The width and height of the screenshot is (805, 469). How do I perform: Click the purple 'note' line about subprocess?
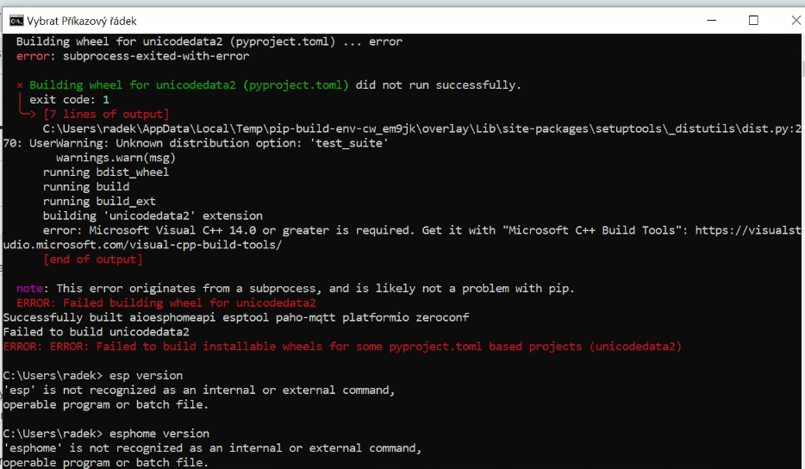[x=296, y=288]
